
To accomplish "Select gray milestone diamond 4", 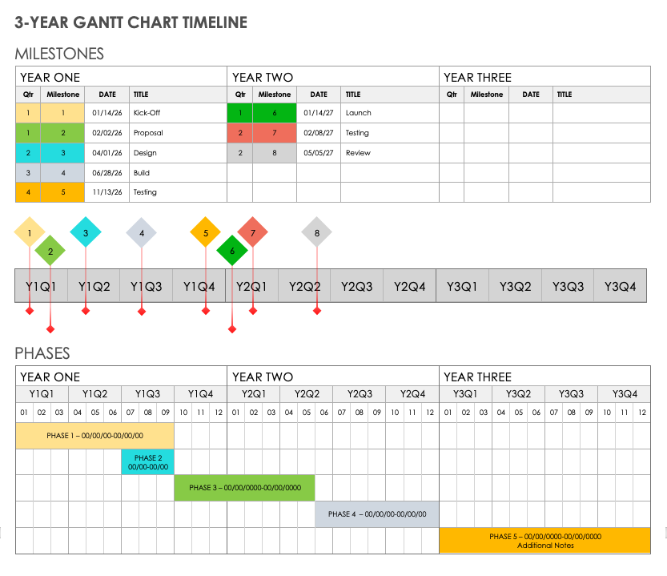I will tap(142, 232).
